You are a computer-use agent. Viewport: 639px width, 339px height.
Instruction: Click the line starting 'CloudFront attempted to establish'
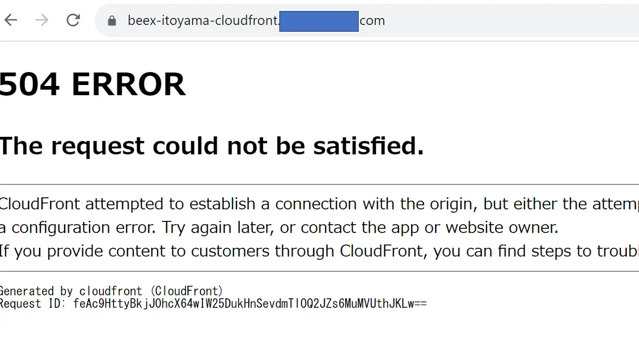coord(319,204)
